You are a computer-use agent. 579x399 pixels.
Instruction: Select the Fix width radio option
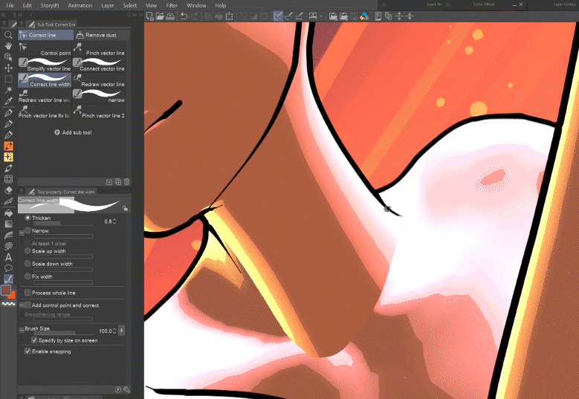pos(28,276)
